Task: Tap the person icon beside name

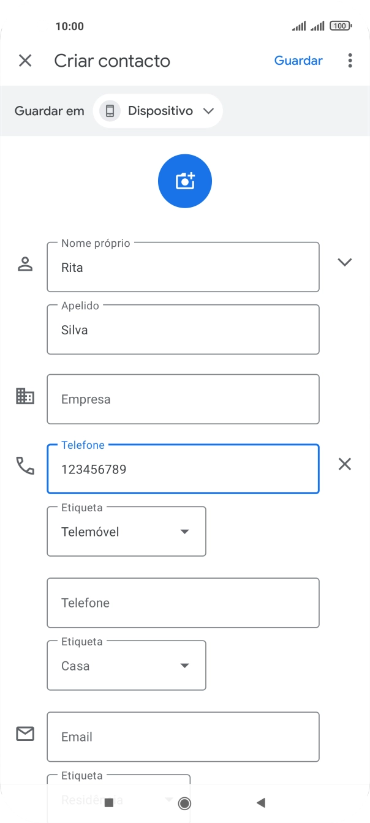Action: 25,265
